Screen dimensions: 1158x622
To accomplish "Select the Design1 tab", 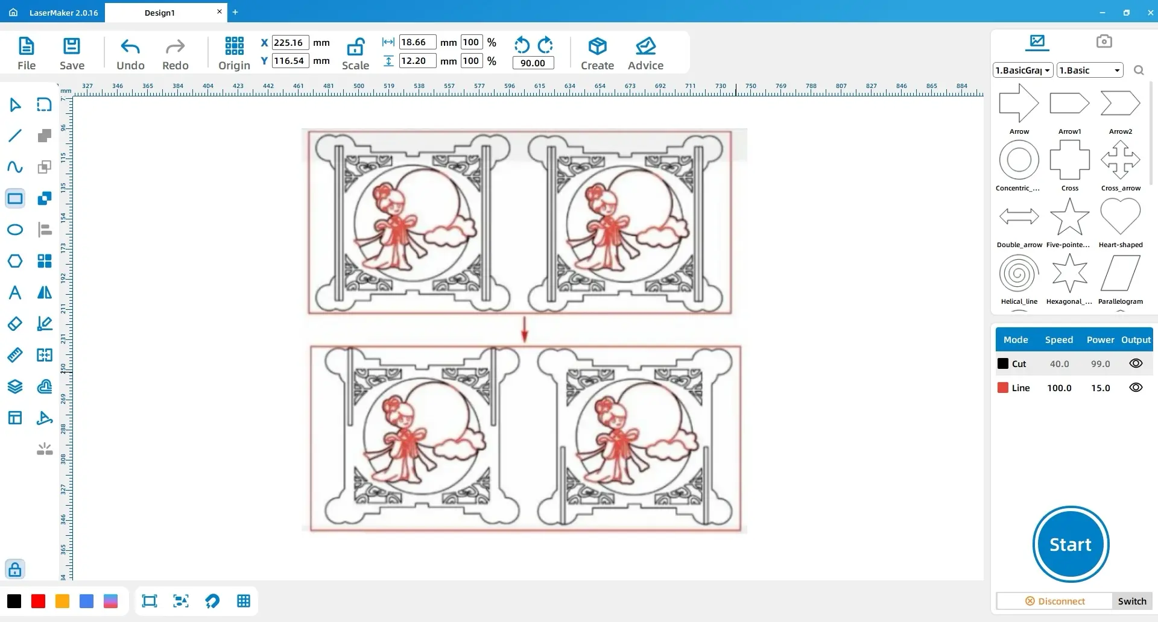I will click(x=160, y=13).
